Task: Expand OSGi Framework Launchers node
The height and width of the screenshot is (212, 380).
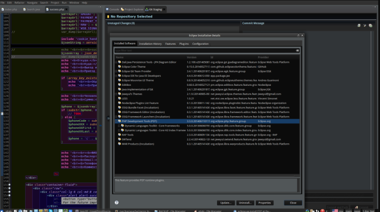Action: point(116,117)
